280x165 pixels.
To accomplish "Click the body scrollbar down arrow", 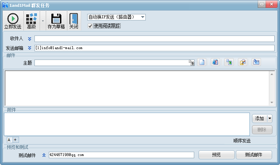I will tap(272, 102).
